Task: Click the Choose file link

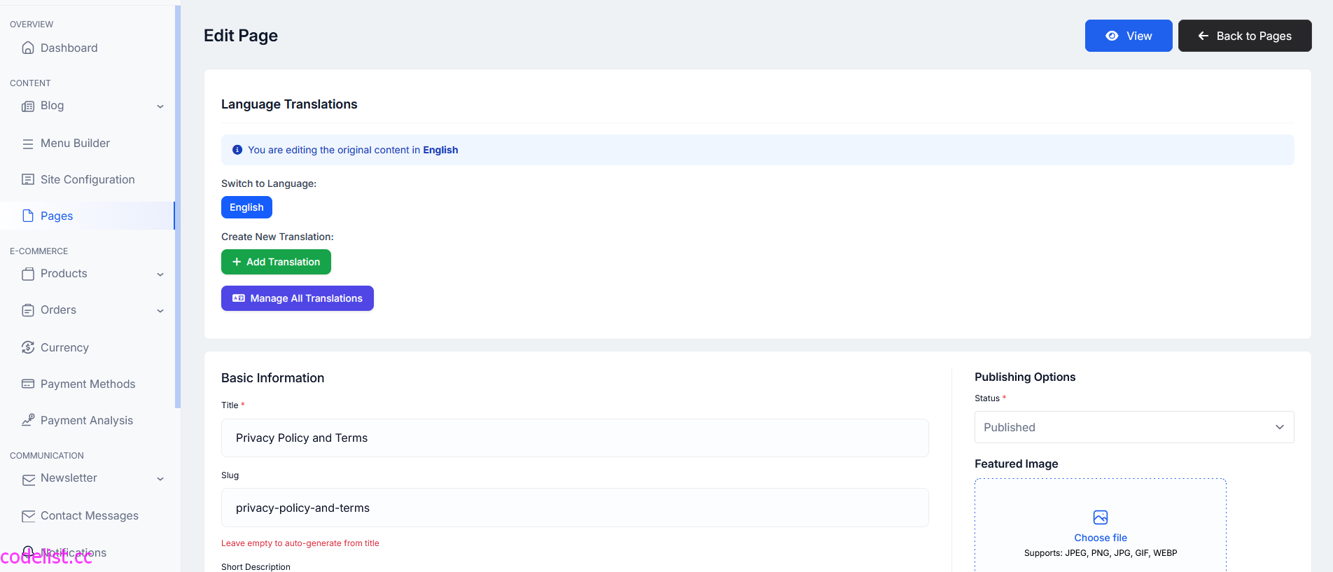Action: click(x=1101, y=538)
